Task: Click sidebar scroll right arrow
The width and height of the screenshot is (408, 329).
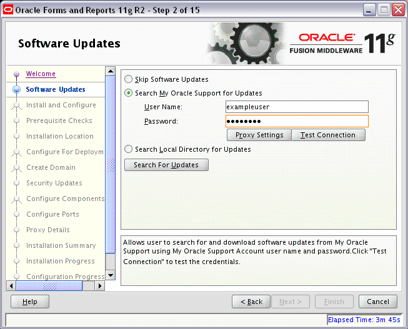Action: pyautogui.click(x=100, y=286)
